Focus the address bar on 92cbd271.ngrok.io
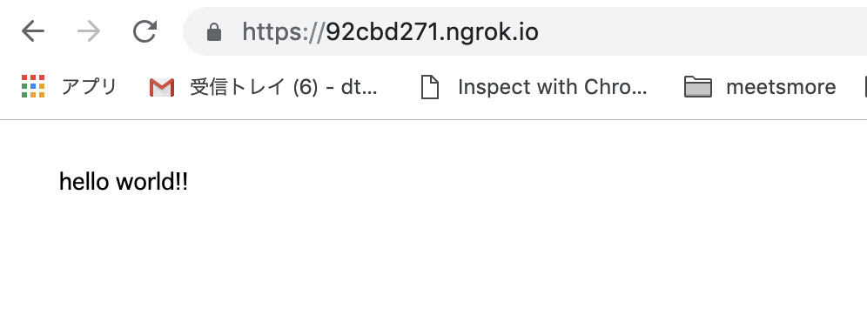The image size is (867, 329). tap(525, 31)
